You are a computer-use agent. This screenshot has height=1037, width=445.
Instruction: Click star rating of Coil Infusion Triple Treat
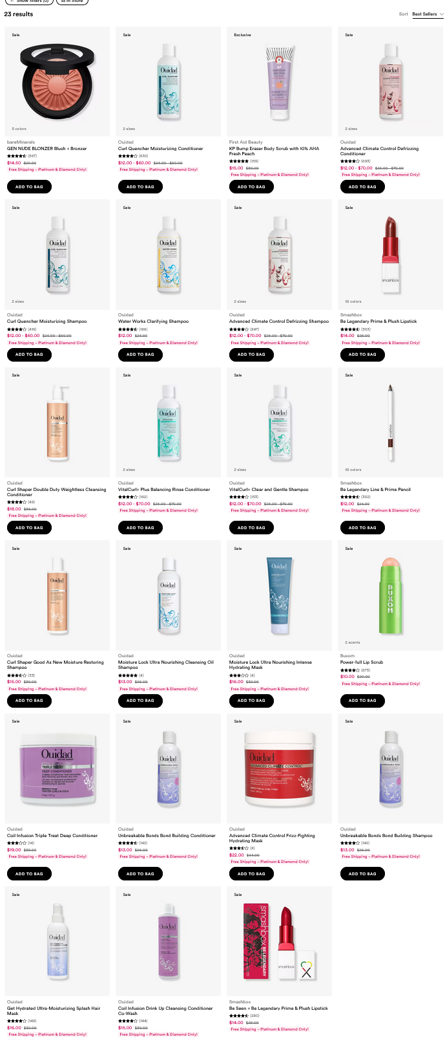(17, 843)
